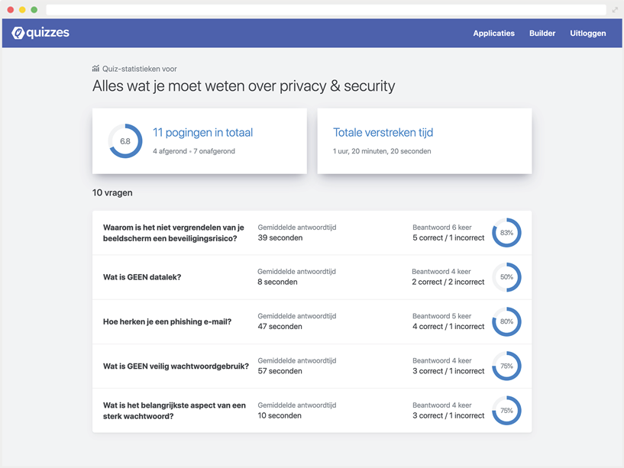Click the quizzes logo in header

click(40, 33)
